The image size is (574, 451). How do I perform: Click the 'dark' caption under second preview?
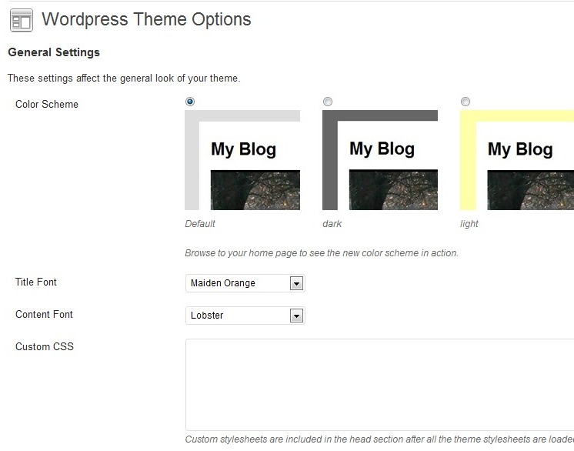tap(332, 224)
